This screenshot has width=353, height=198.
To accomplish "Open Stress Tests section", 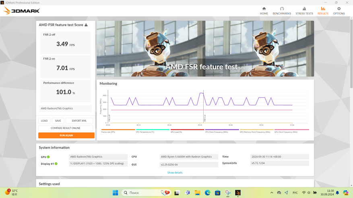I will pyautogui.click(x=304, y=11).
